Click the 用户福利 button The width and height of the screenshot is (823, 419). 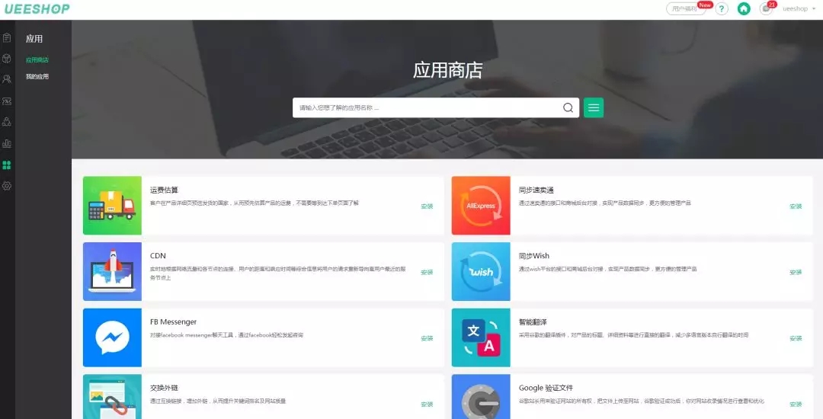point(685,9)
